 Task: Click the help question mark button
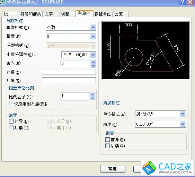pyautogui.click(x=182, y=2)
